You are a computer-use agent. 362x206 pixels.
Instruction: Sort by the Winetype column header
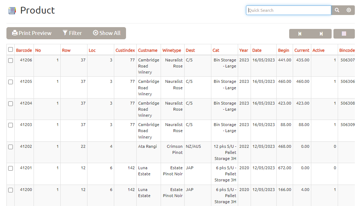click(x=172, y=50)
